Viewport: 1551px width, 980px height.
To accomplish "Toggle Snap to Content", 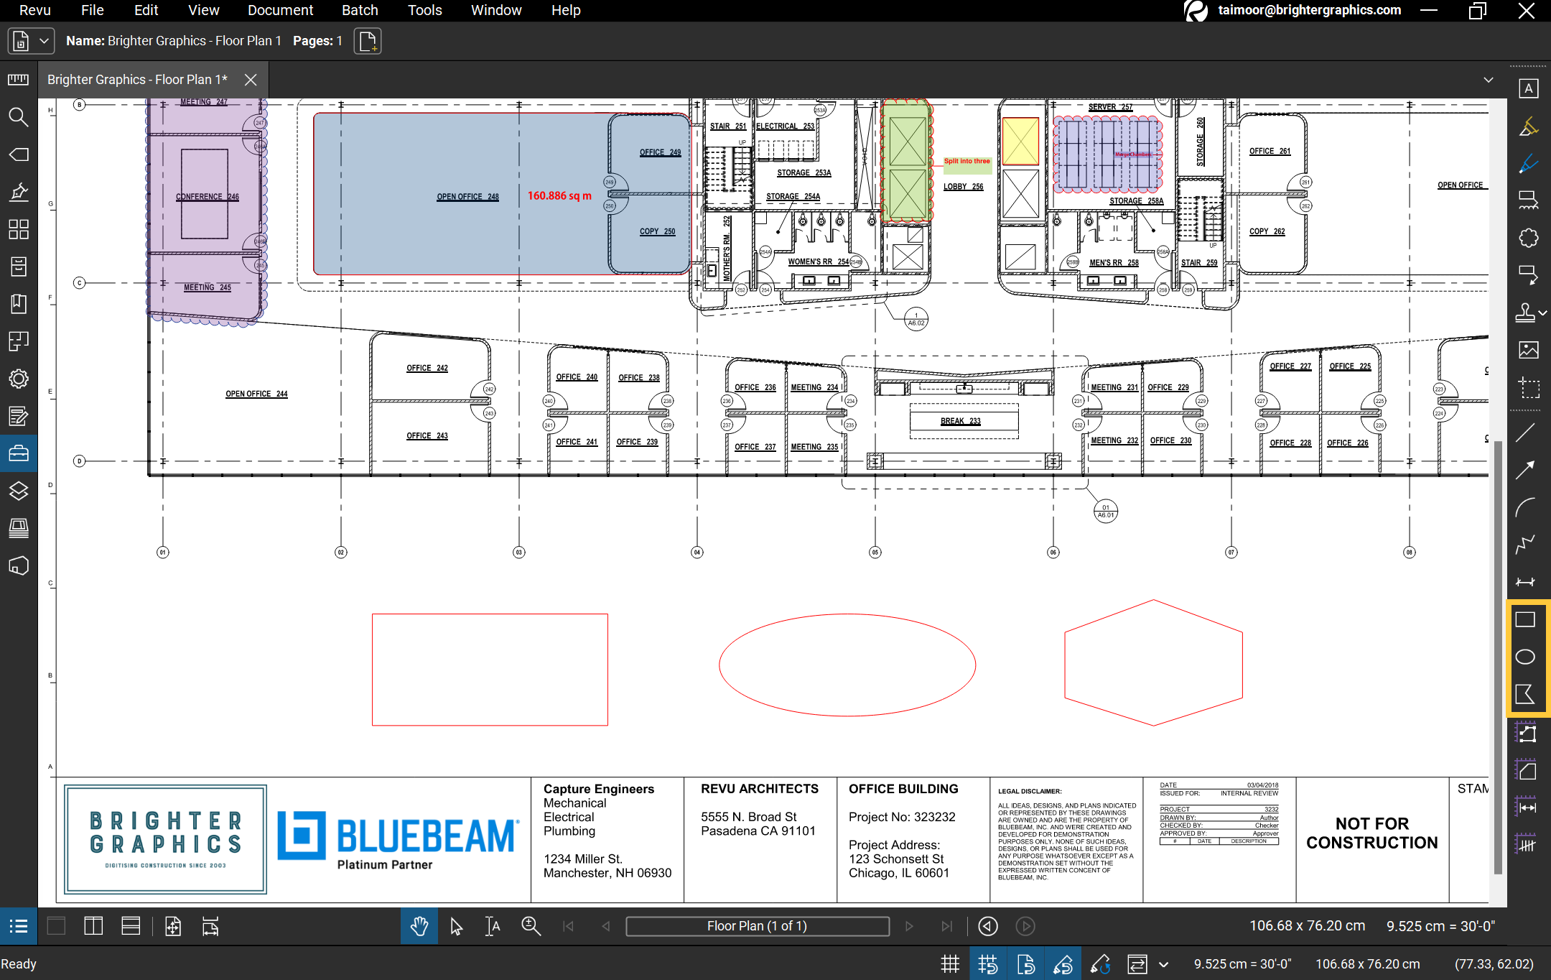I will coord(1025,964).
